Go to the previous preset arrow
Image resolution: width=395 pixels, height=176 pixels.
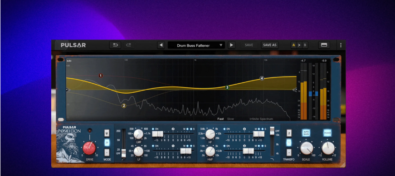[161, 45]
